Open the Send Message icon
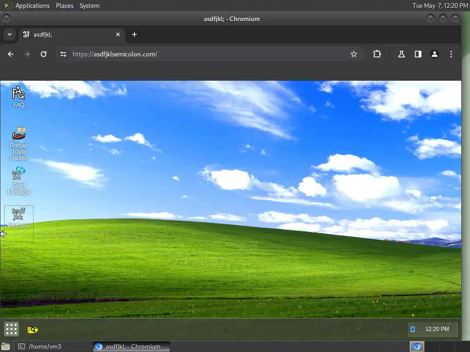 (18, 181)
